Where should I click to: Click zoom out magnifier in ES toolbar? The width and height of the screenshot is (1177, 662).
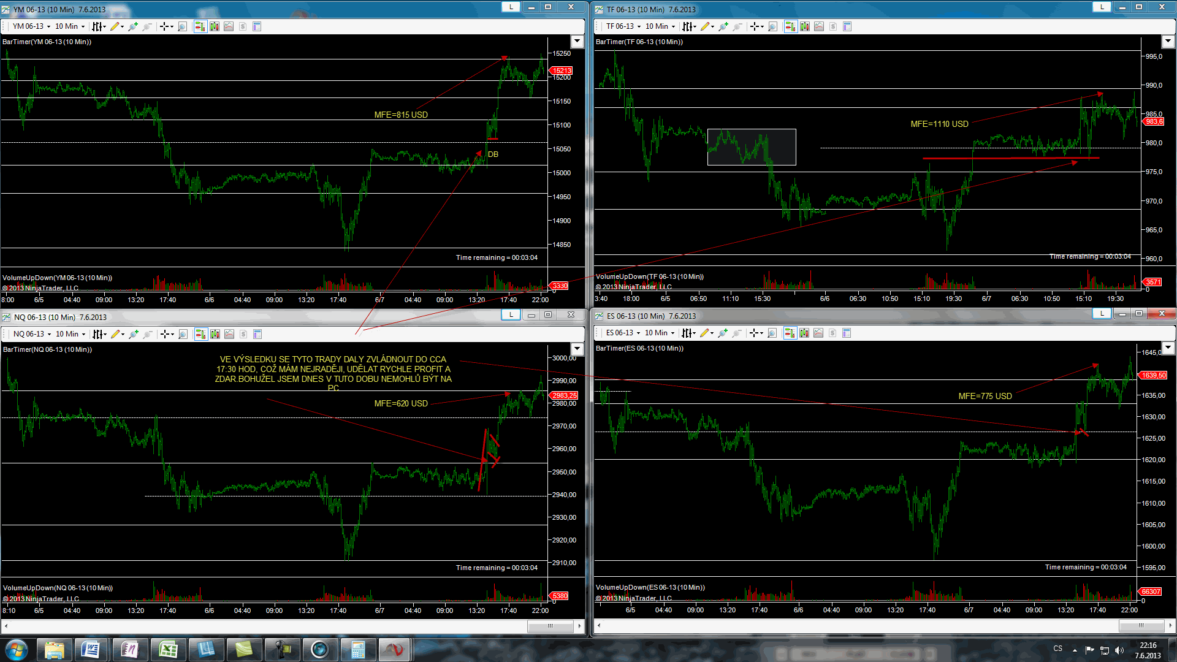click(737, 333)
